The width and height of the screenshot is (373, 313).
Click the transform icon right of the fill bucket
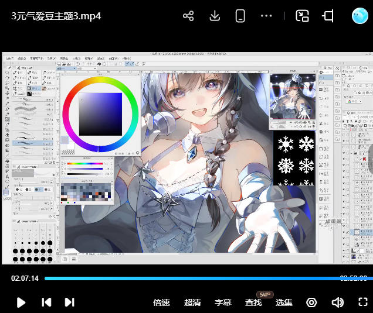104,64
